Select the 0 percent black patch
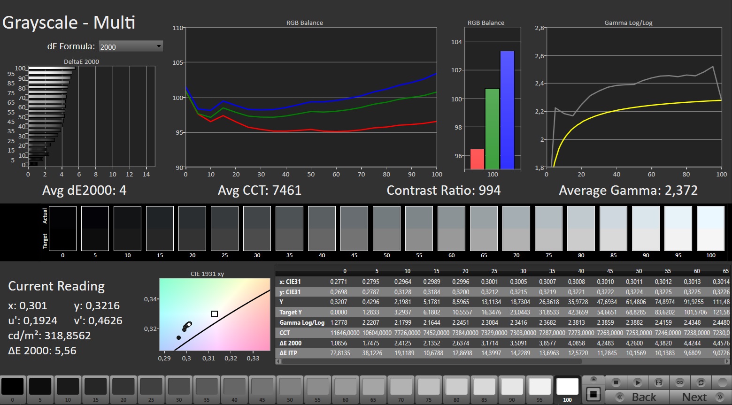The image size is (732, 405). pyautogui.click(x=13, y=387)
